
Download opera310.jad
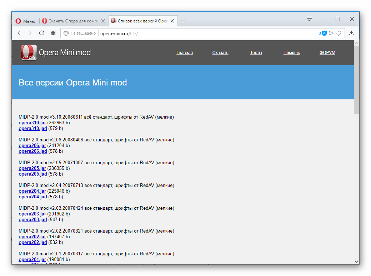click(x=33, y=128)
